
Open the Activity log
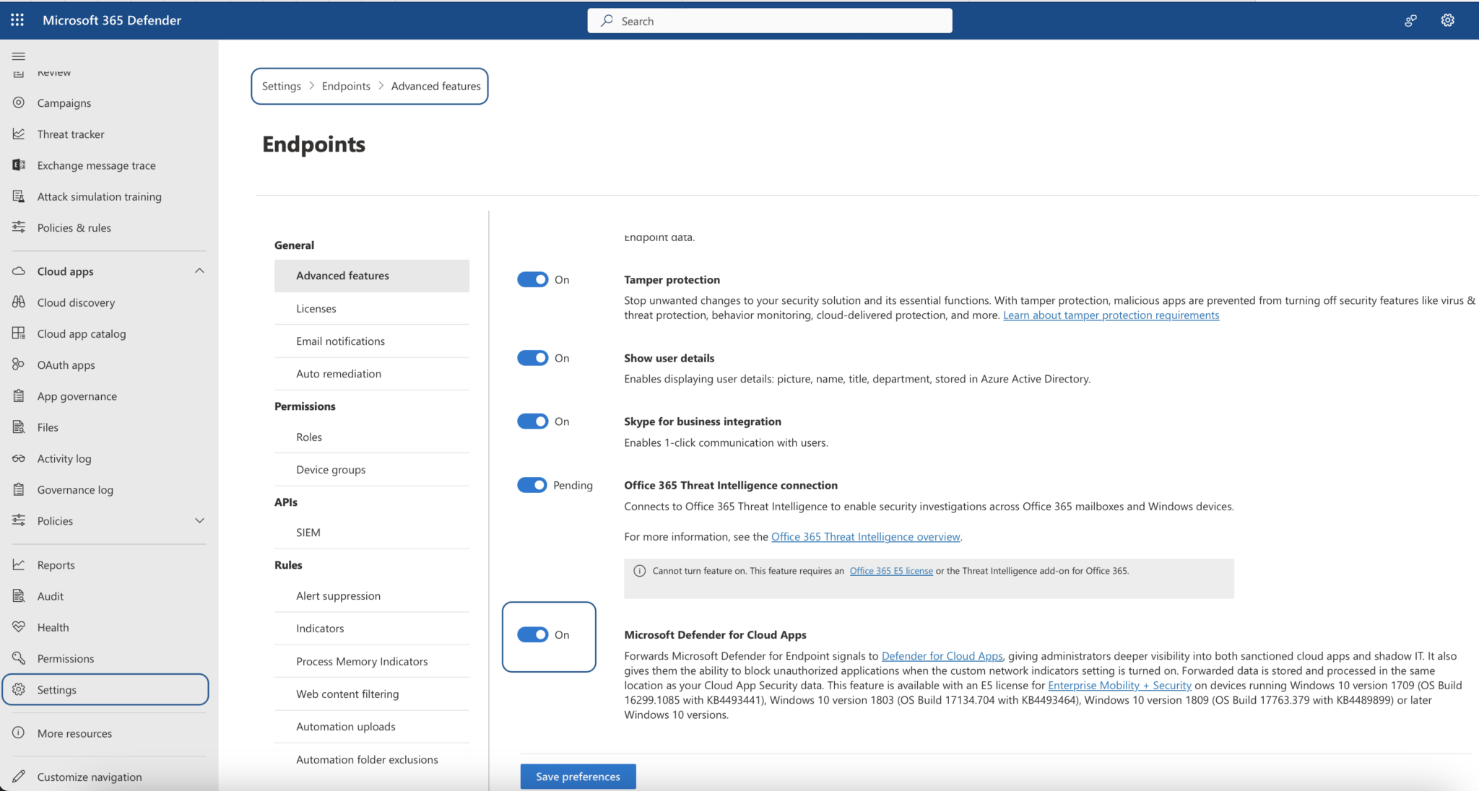pos(65,458)
